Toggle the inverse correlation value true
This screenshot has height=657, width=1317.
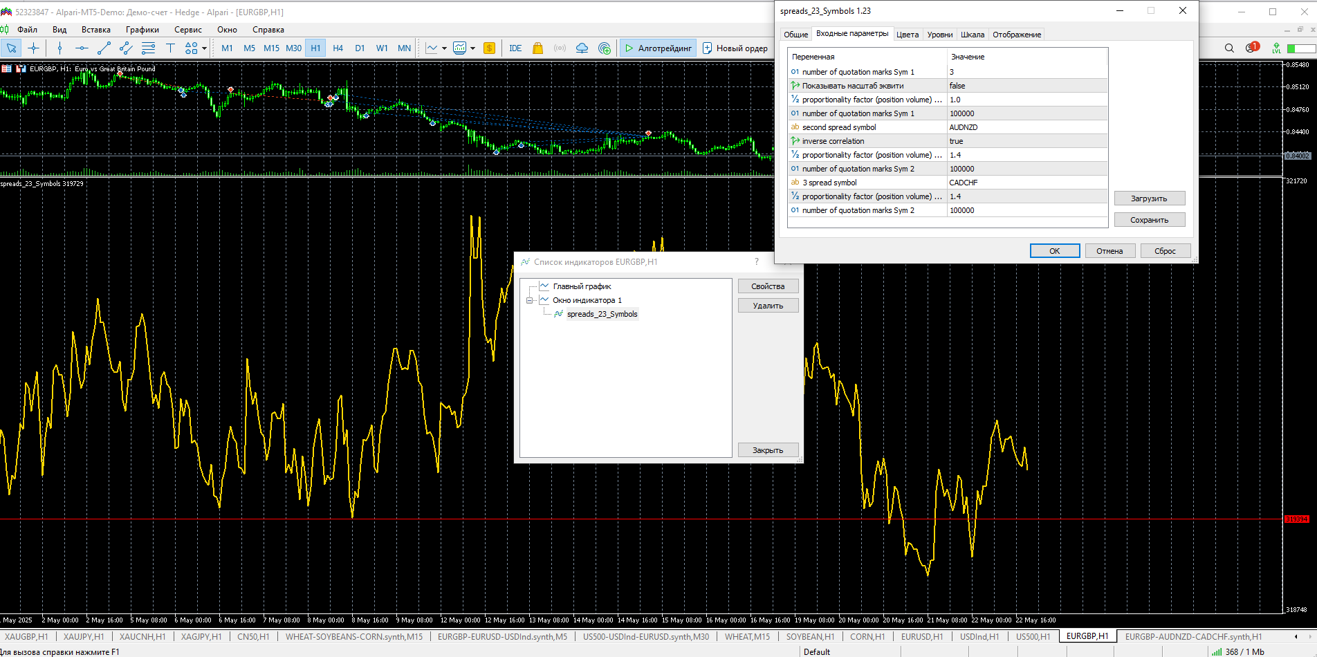1026,141
